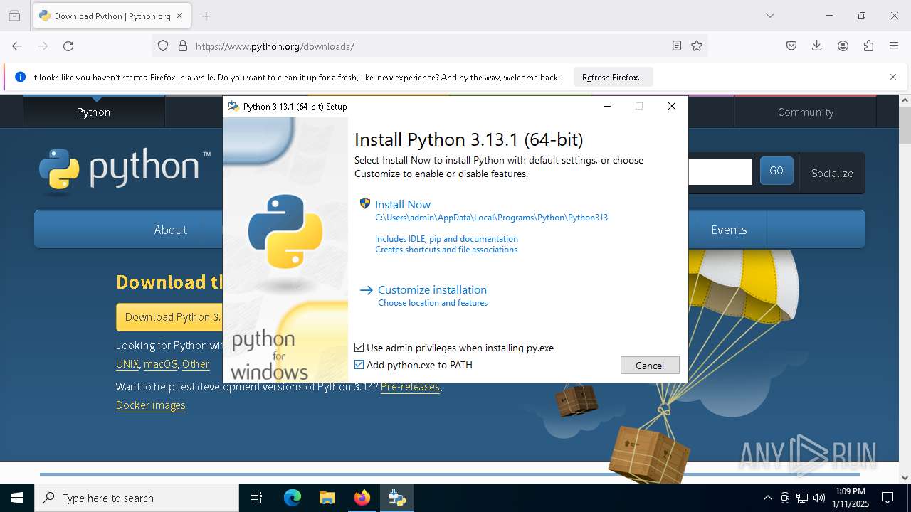The image size is (911, 512).
Task: Click the GO search button
Action: click(x=776, y=171)
